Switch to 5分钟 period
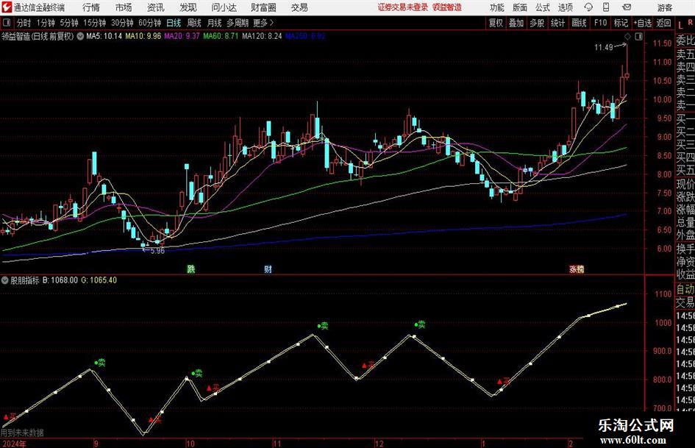Viewport: 695px width, 448px height. [x=69, y=23]
